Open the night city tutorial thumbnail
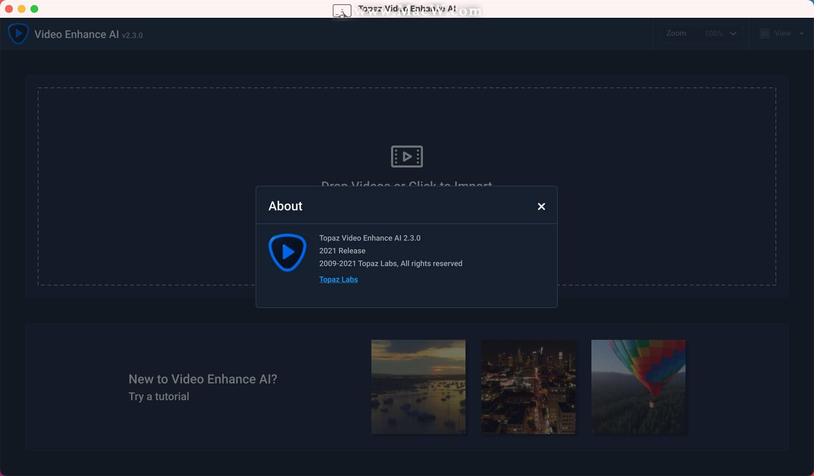 528,387
